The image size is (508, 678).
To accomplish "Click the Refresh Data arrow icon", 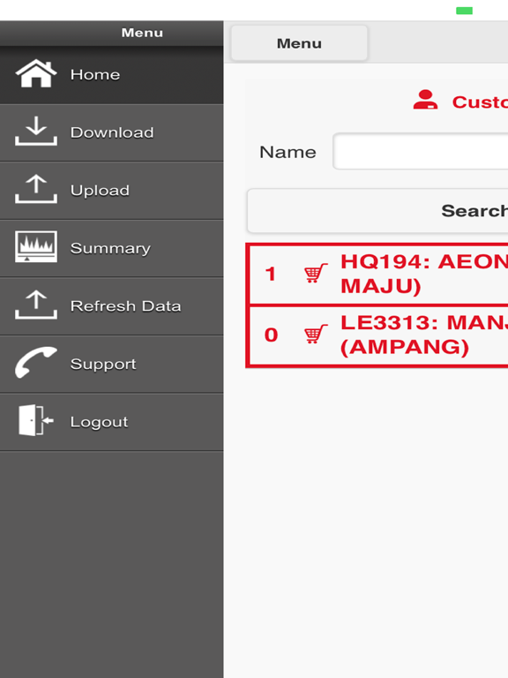I will [36, 305].
